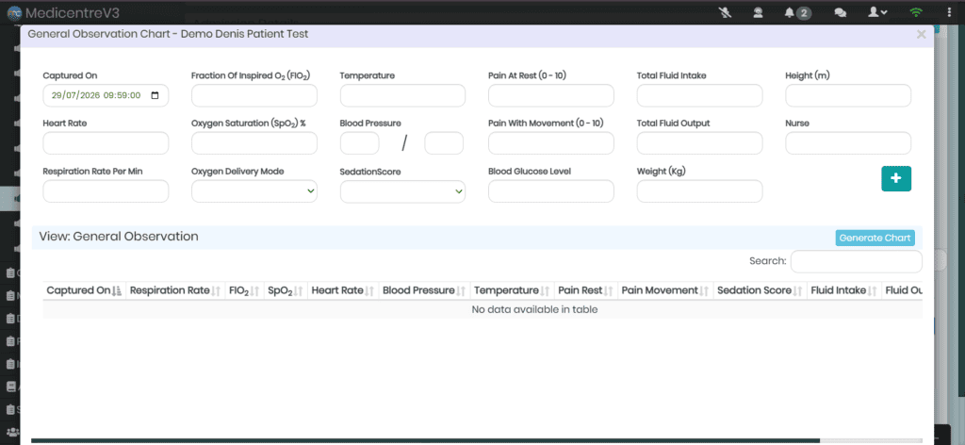Screen dimensions: 965x445
Task: Click the Height (m) input field
Action: [x=848, y=95]
